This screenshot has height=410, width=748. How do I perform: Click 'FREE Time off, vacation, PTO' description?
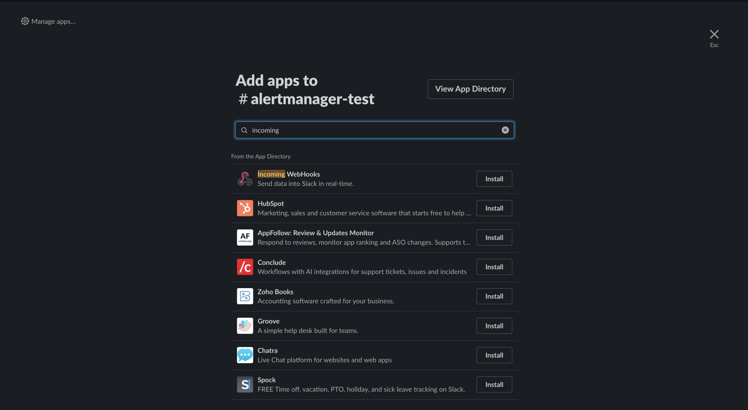pos(361,389)
